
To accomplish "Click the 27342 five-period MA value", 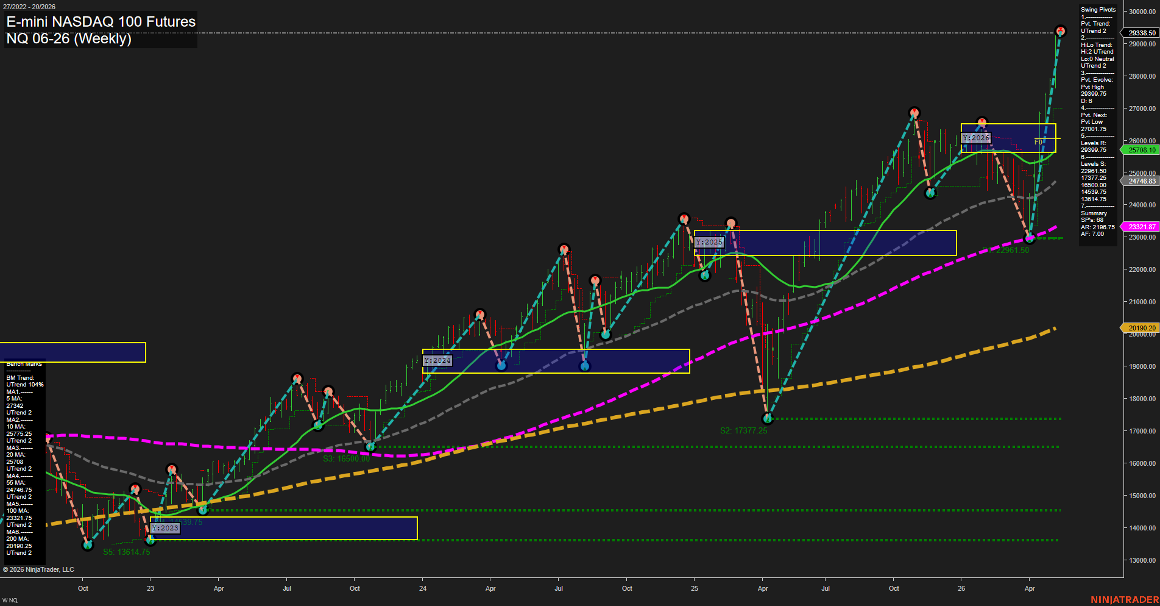I will [15, 405].
